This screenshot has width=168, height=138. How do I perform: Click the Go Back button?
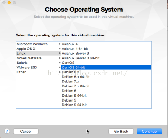tap(121, 131)
